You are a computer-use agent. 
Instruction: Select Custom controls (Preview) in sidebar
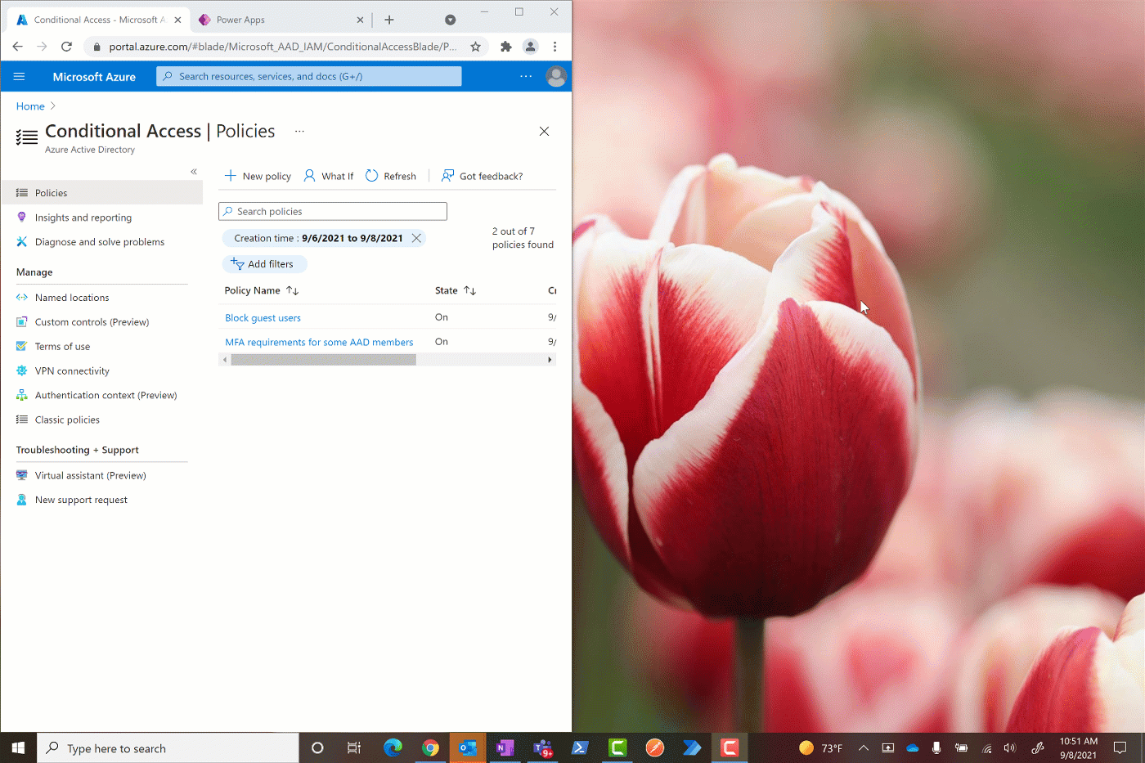click(92, 321)
